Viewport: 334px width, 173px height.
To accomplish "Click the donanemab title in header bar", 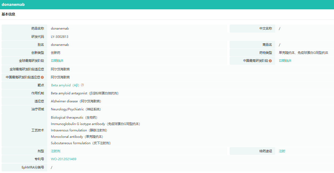I will 13,5.
